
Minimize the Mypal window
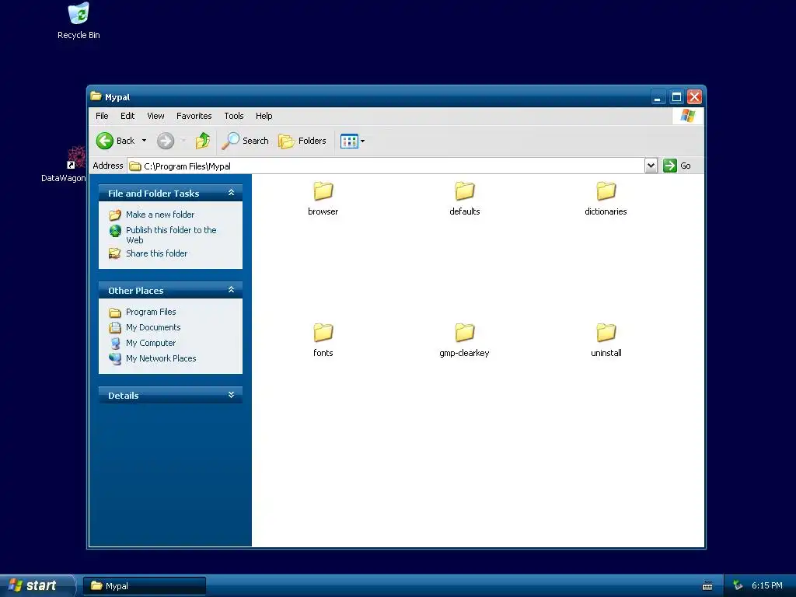coord(658,96)
